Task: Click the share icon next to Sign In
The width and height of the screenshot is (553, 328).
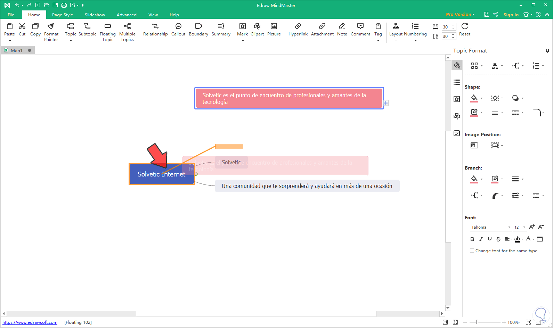Action: point(496,15)
